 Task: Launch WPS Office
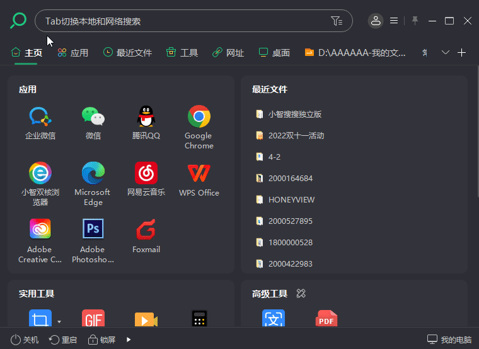pos(199,173)
